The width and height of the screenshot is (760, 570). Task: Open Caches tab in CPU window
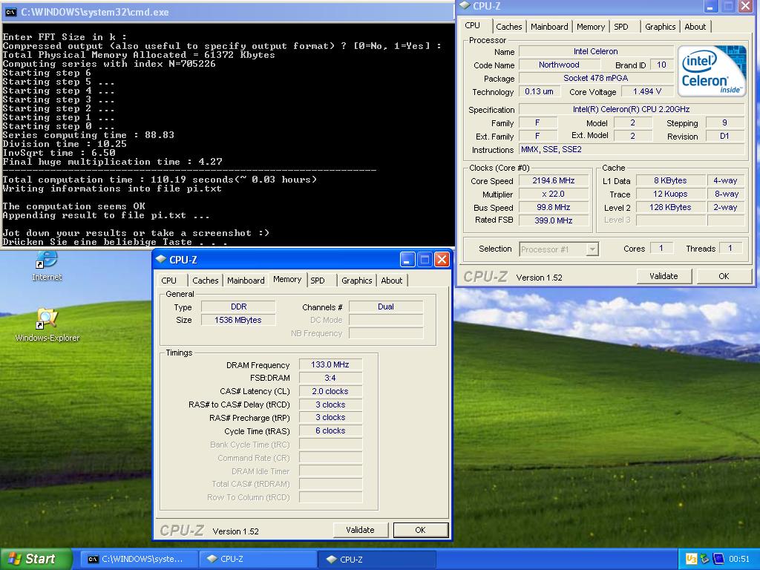pos(509,27)
